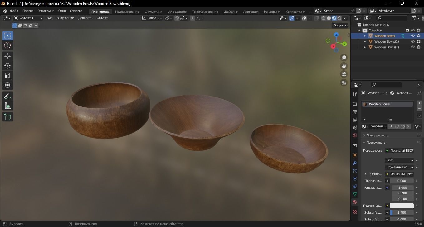The image size is (424, 227).
Task: Open transform orientation dropdown 'Глоба...'
Action: 152,18
